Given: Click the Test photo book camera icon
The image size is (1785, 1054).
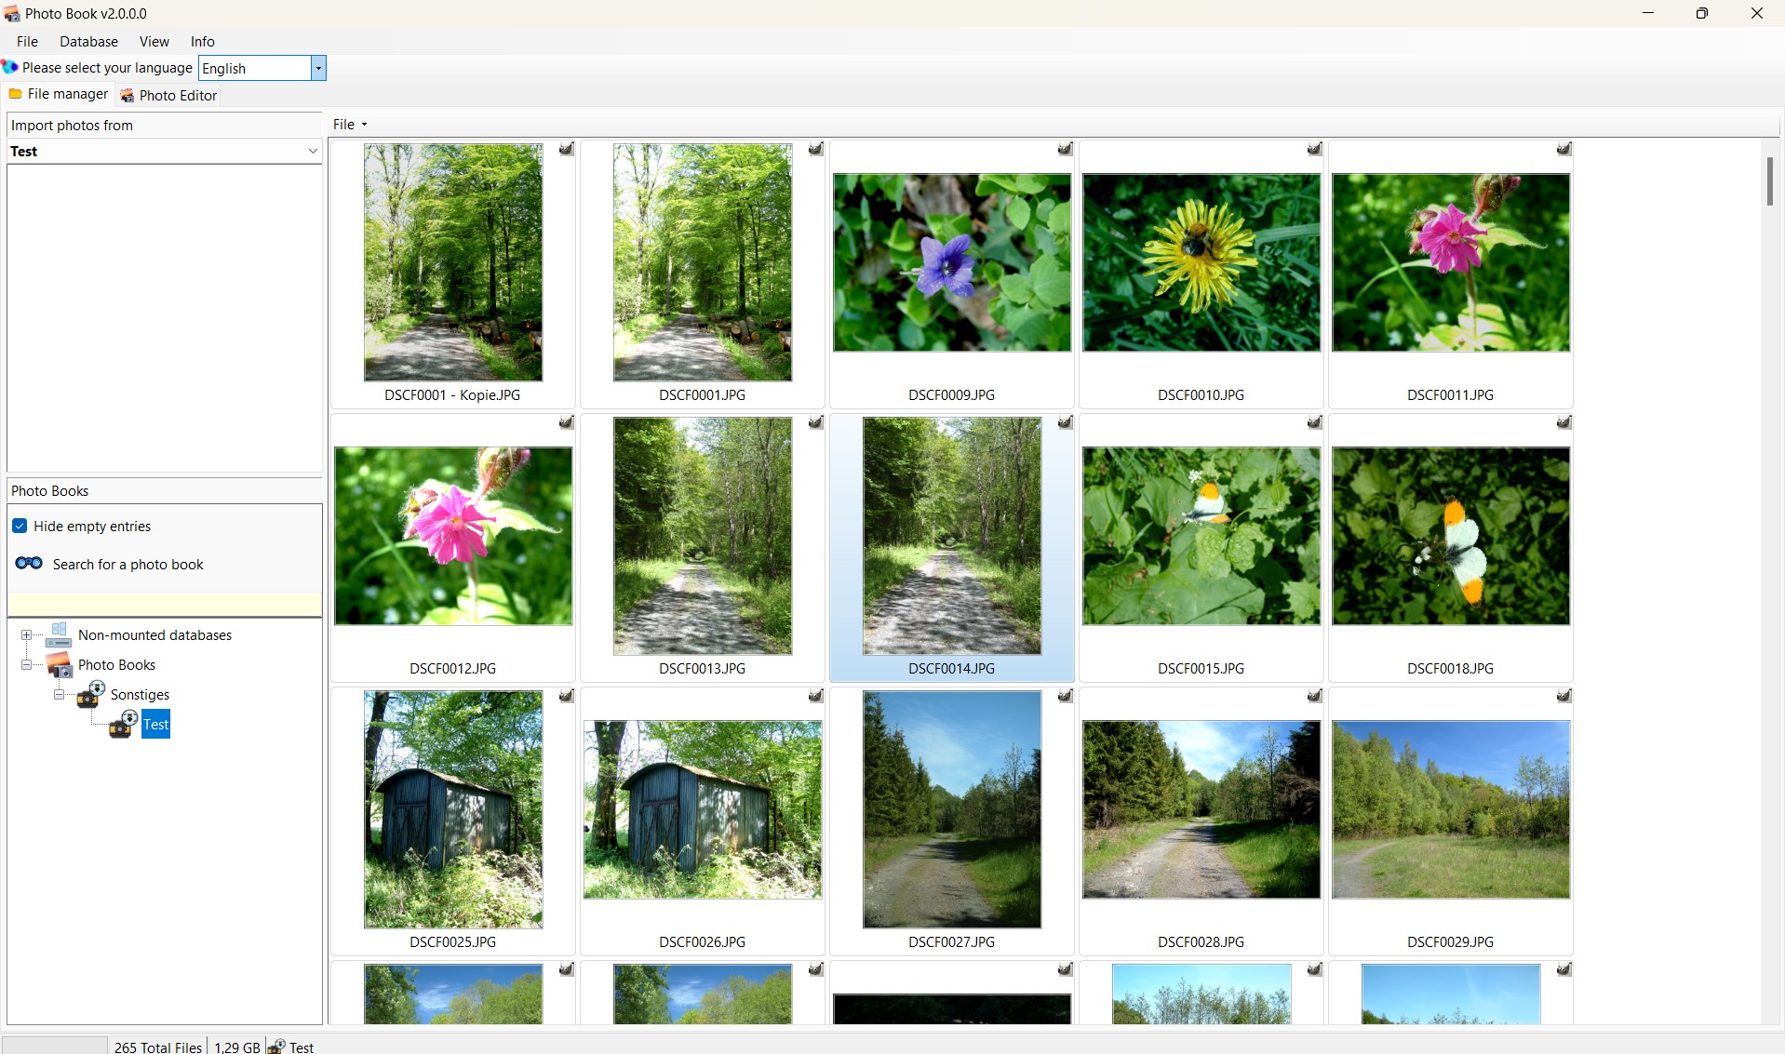Looking at the screenshot, I should click(124, 725).
